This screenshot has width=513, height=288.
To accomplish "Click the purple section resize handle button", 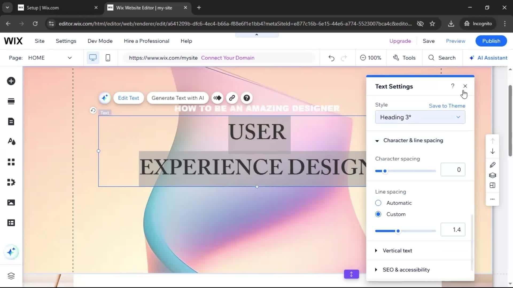I will (351, 274).
